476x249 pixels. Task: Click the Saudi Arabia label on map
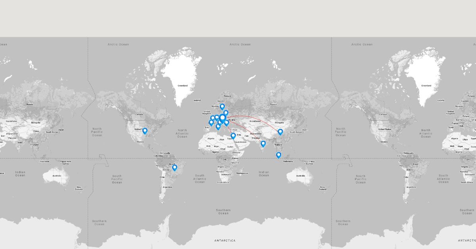point(240,142)
